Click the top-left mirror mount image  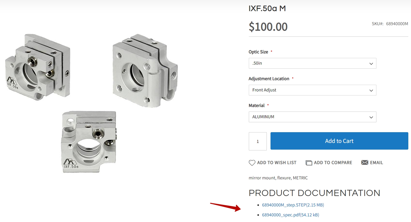point(38,67)
